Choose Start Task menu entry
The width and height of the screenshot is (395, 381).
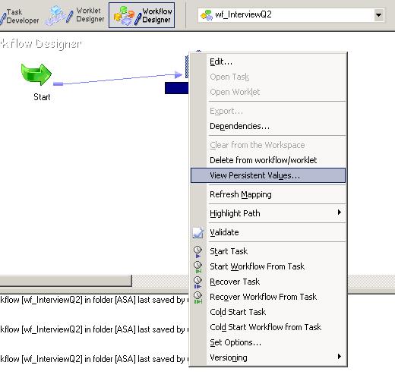click(268, 251)
